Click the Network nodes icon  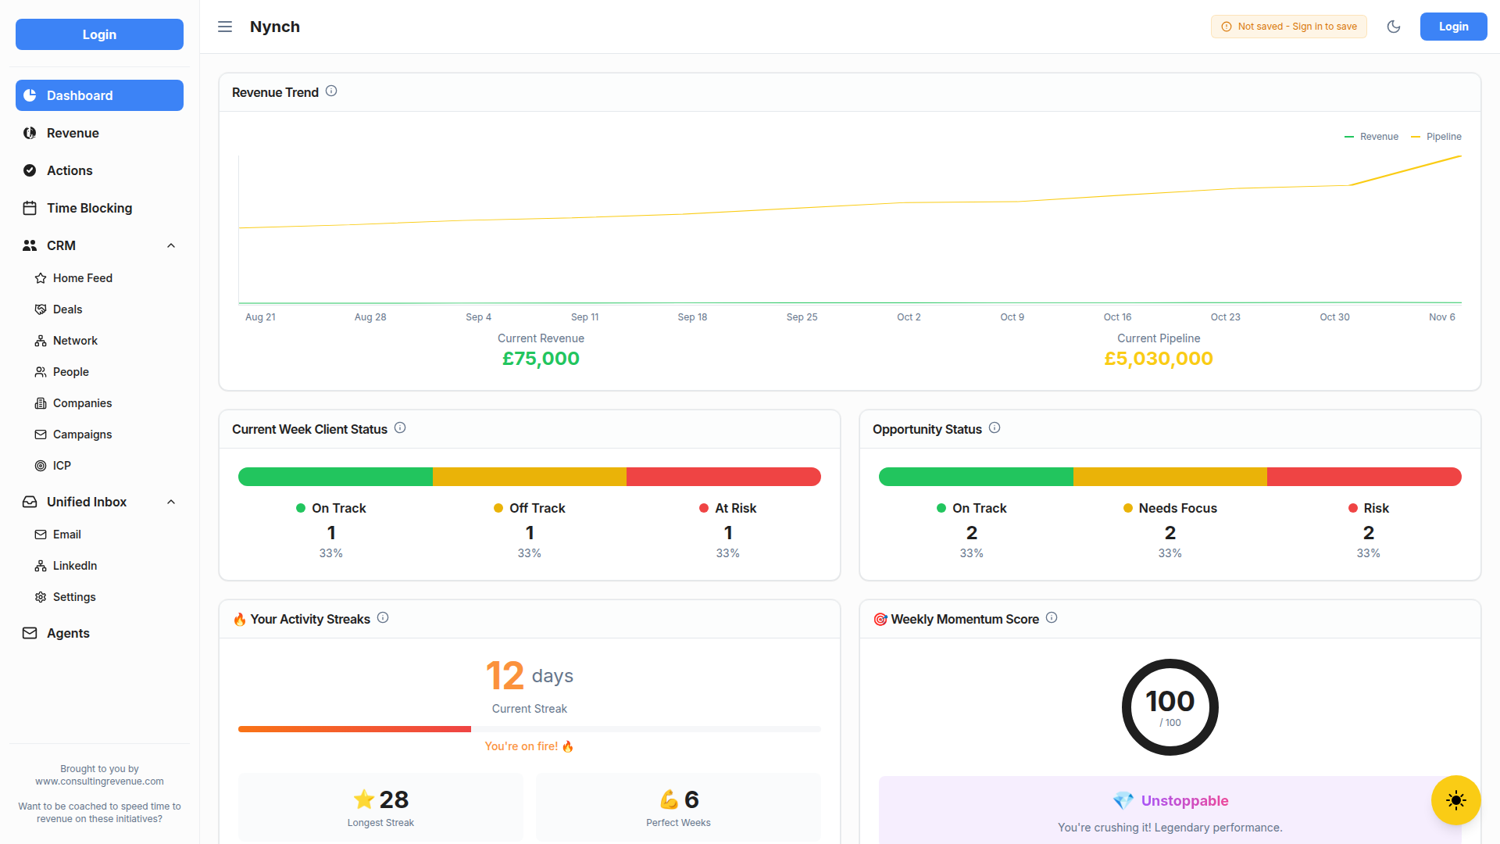[41, 341]
